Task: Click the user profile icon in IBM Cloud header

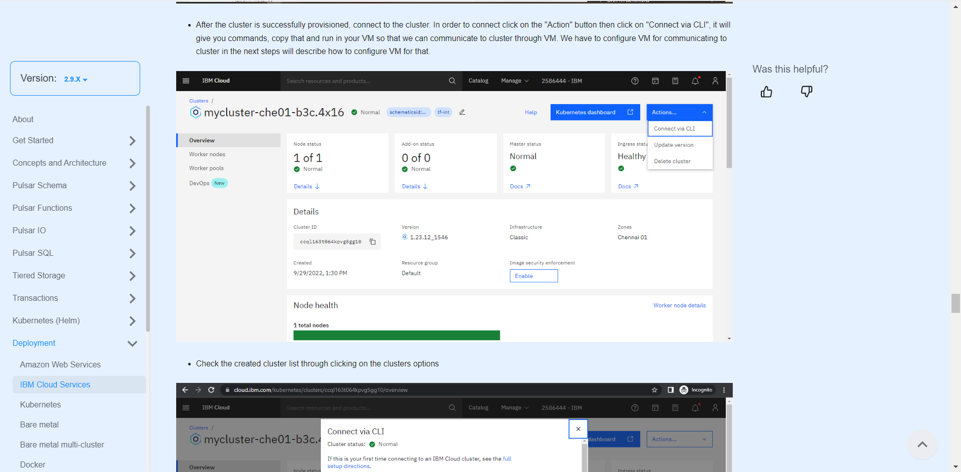Action: tap(715, 81)
